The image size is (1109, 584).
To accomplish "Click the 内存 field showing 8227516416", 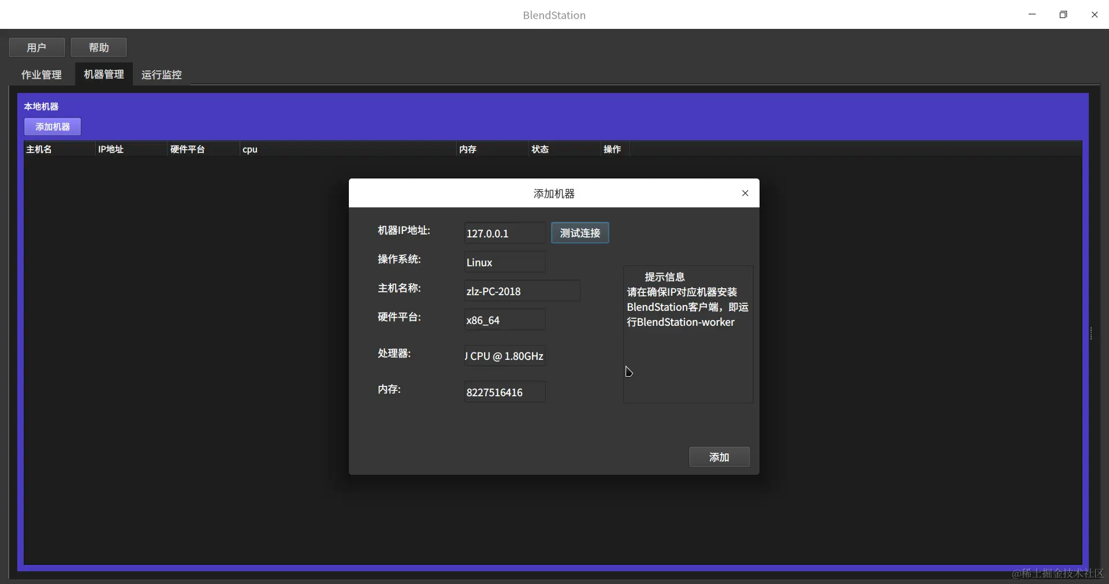I will (x=505, y=392).
